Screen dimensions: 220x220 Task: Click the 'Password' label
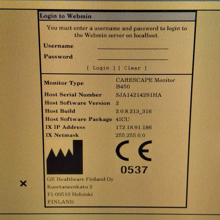click(58, 56)
